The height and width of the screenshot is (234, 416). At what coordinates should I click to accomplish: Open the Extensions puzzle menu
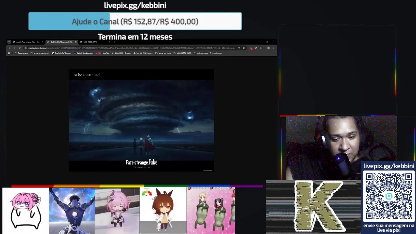tap(261, 48)
